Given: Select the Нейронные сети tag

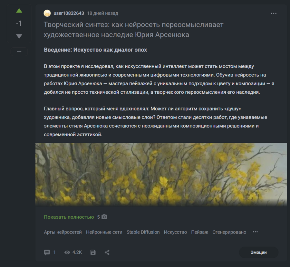Looking at the screenshot, I should click(104, 232).
